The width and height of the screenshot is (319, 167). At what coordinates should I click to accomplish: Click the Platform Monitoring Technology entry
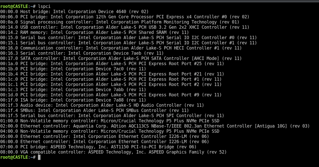[x=120, y=22]
